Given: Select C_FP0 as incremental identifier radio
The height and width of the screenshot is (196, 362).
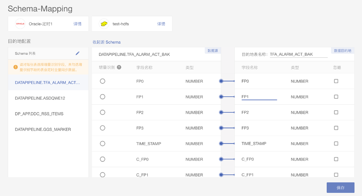Looking at the screenshot, I should click(x=103, y=159).
